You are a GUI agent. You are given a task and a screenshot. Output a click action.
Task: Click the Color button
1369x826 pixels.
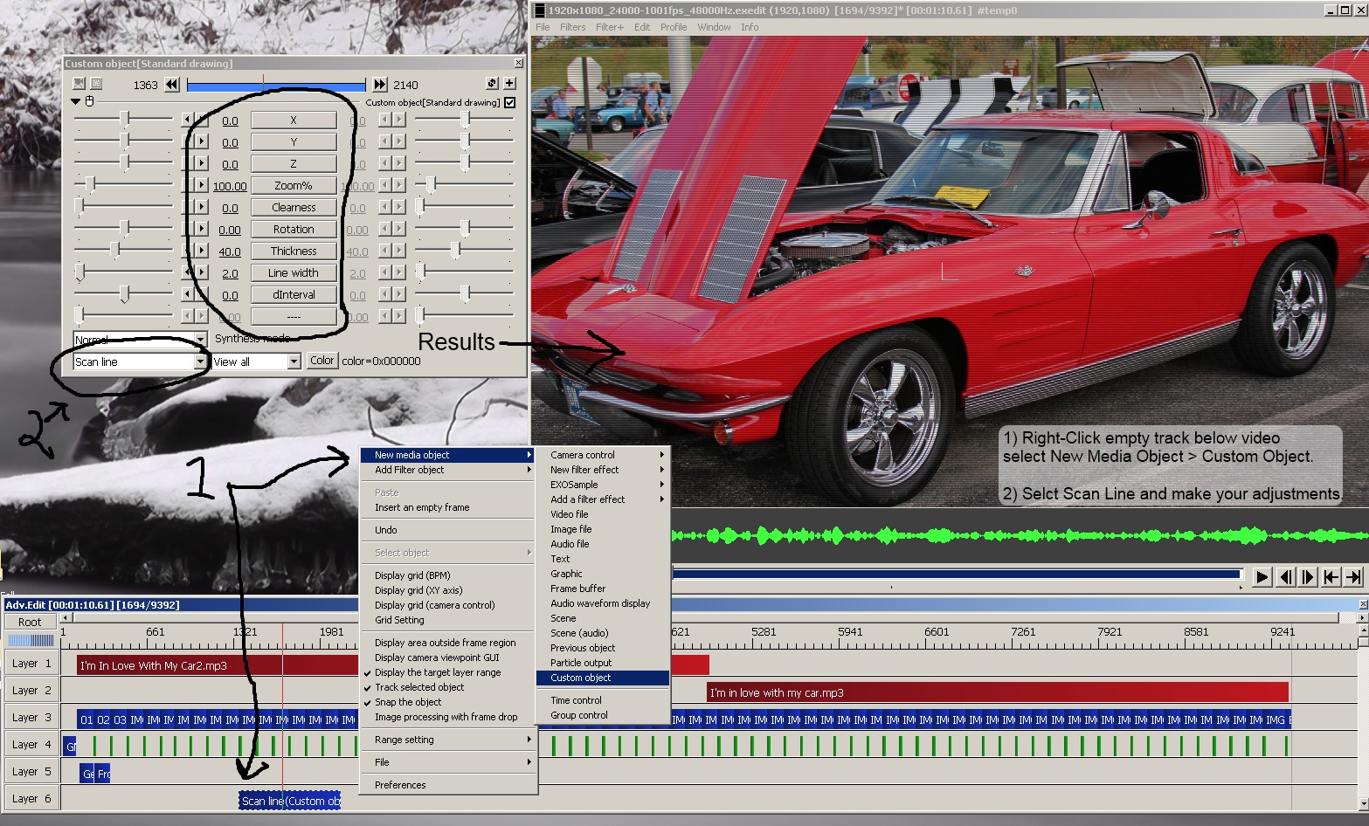pos(322,361)
